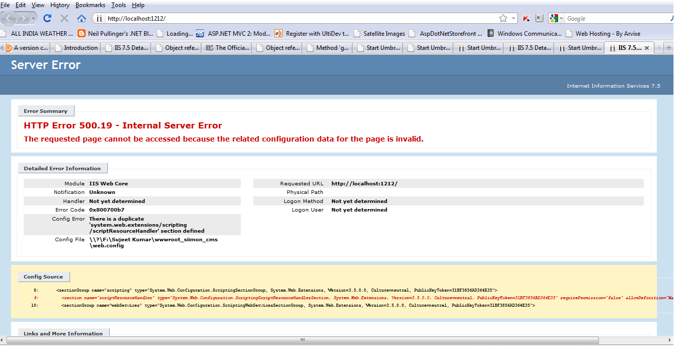Switch to the Introduction tab
The height and width of the screenshot is (346, 675).
coord(76,48)
